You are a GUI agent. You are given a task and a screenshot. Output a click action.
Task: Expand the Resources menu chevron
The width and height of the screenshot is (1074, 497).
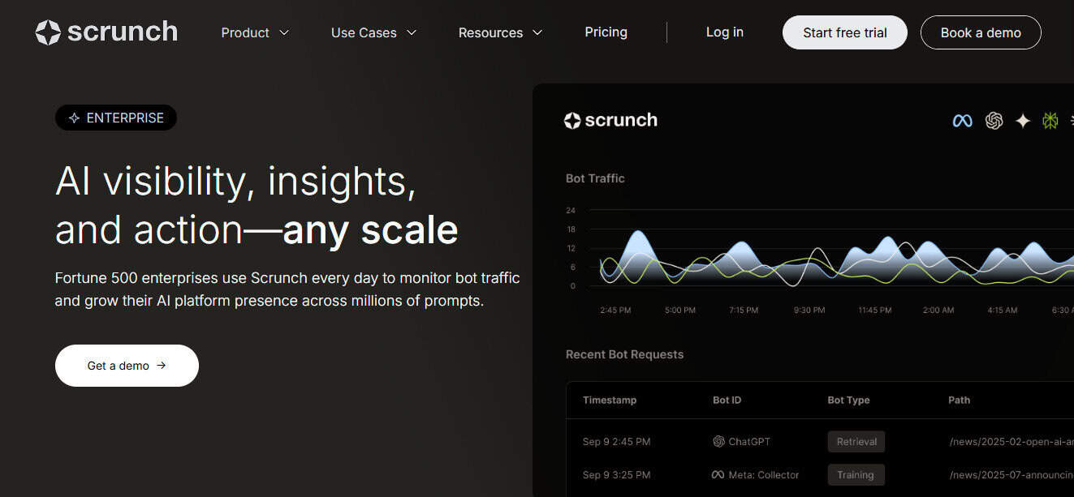537,33
